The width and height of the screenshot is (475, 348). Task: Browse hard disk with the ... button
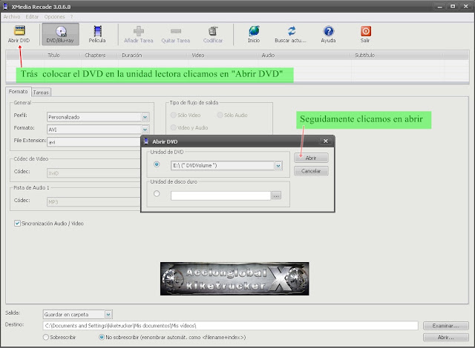(x=276, y=195)
